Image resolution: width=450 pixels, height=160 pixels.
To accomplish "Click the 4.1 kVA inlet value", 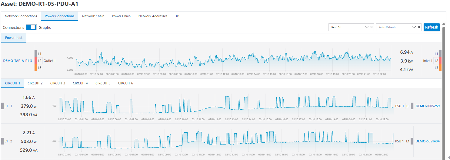I will (x=407, y=70).
